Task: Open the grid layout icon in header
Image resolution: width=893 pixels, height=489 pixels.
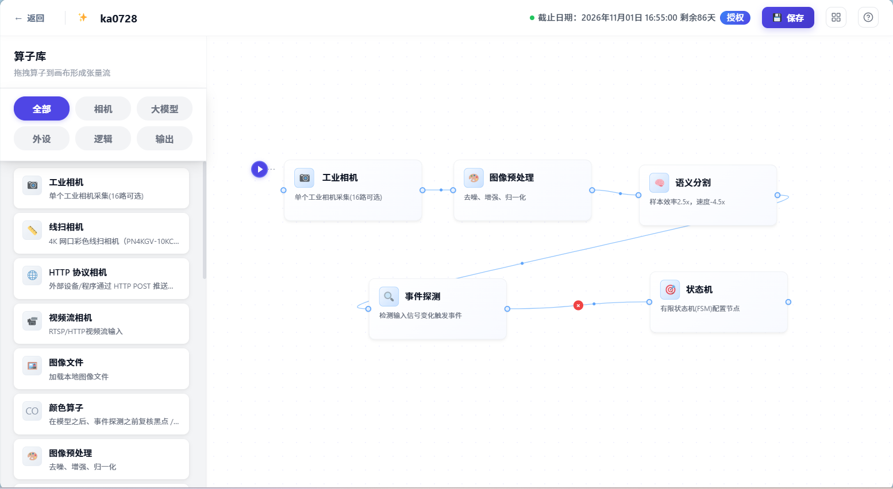Action: click(x=836, y=17)
